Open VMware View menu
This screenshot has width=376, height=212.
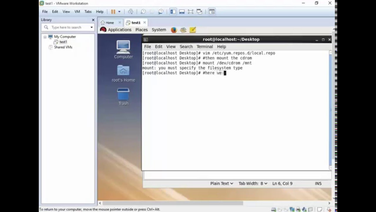[x=66, y=12]
